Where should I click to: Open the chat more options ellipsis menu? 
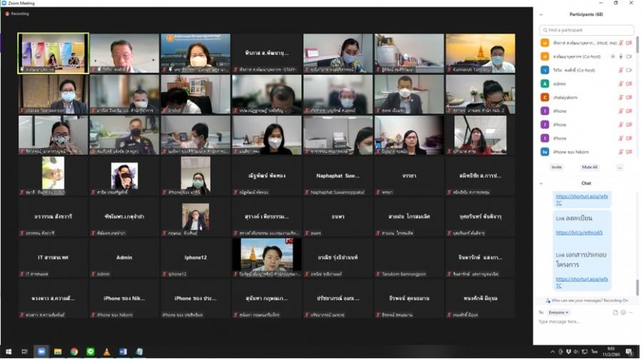click(631, 312)
